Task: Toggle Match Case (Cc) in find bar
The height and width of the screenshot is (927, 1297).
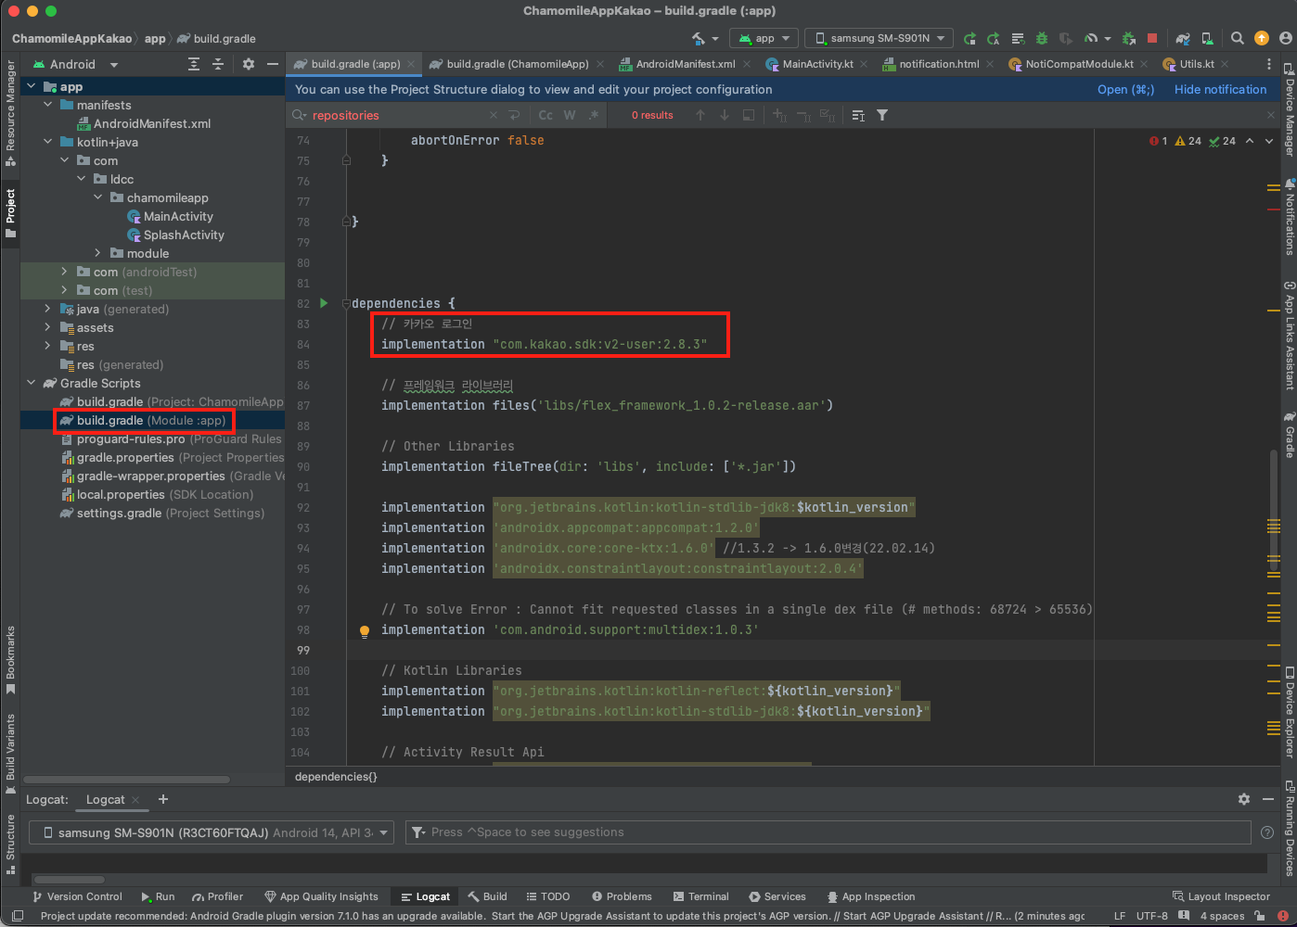Action: pyautogui.click(x=546, y=115)
